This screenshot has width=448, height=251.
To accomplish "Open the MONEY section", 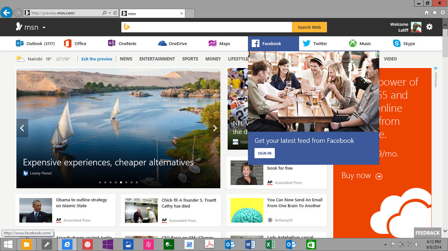I will coord(213,59).
